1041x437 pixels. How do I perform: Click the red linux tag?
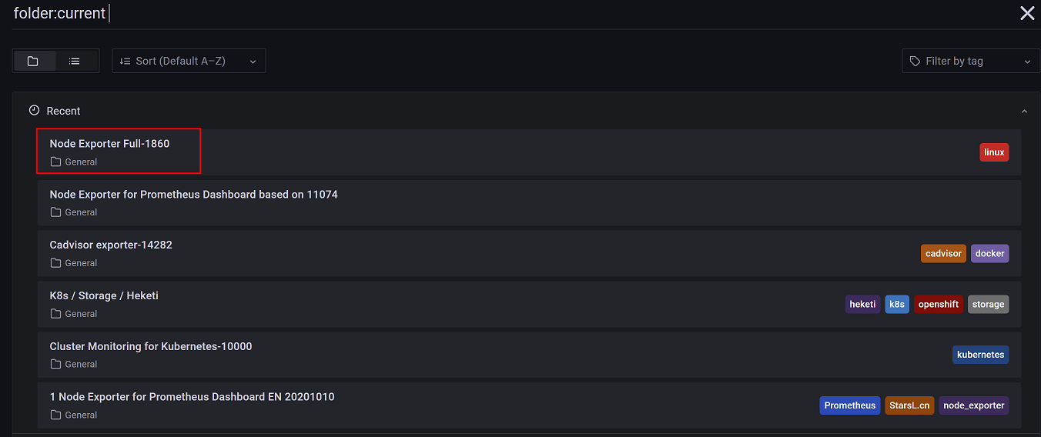coord(994,152)
